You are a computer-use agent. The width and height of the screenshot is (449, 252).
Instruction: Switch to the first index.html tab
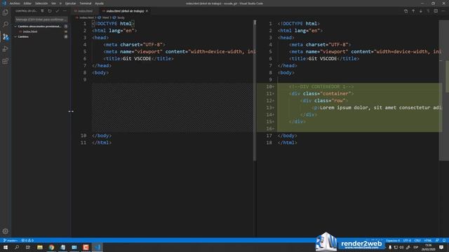85,11
